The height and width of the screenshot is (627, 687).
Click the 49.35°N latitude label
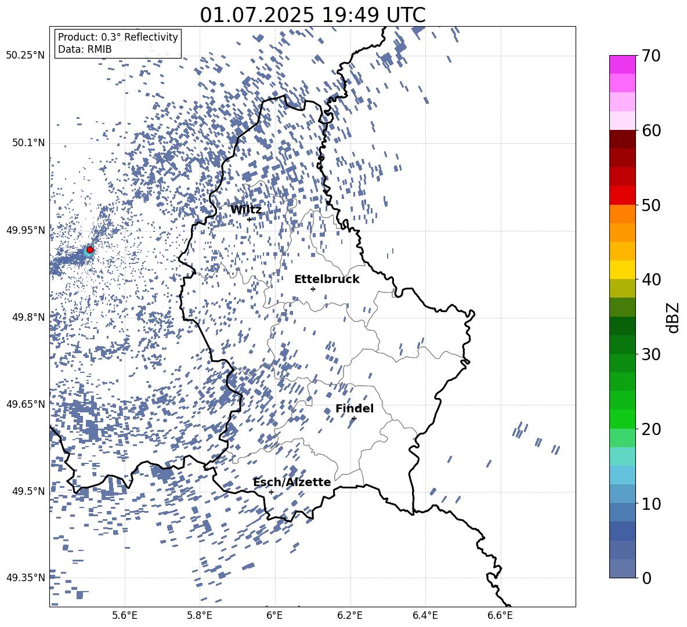point(26,578)
